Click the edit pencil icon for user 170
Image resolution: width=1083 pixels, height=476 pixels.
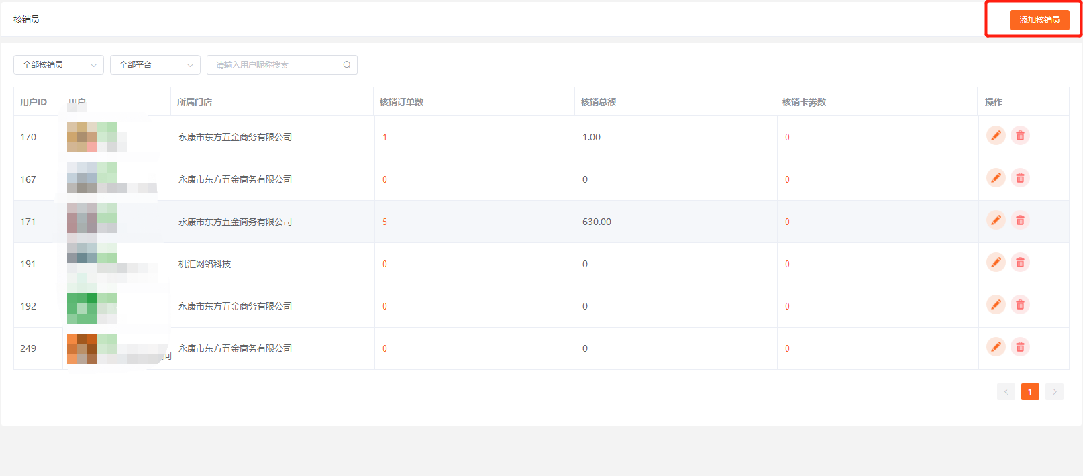[x=996, y=136]
